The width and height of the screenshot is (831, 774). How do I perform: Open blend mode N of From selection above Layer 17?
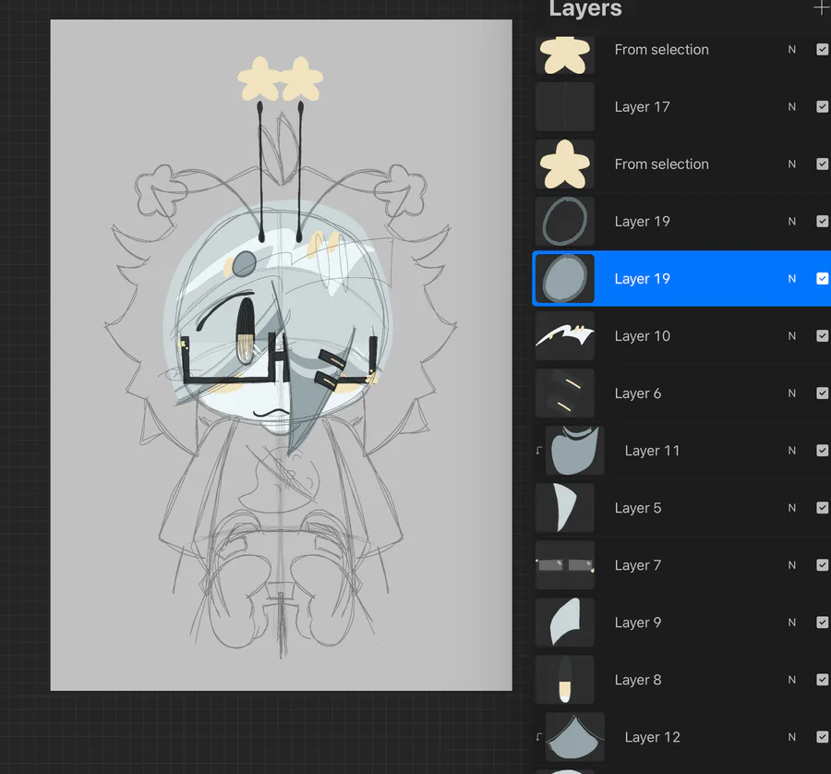(x=792, y=49)
